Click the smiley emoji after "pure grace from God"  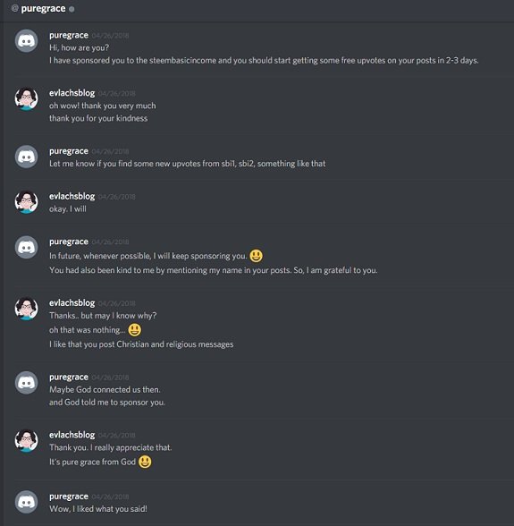point(145,462)
